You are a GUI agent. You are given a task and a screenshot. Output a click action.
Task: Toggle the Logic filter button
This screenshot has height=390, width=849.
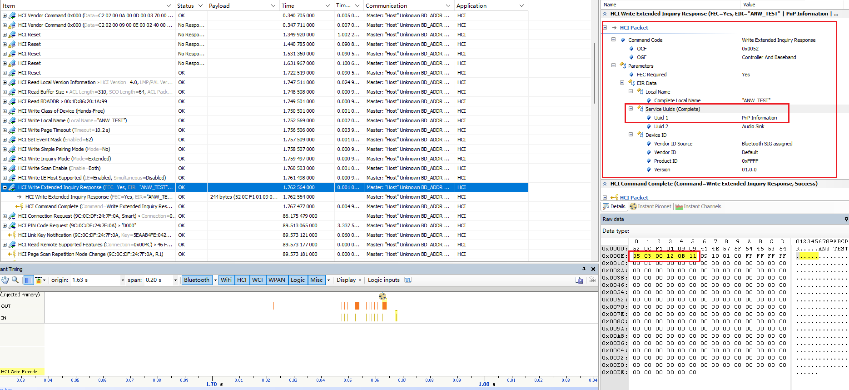pyautogui.click(x=298, y=280)
